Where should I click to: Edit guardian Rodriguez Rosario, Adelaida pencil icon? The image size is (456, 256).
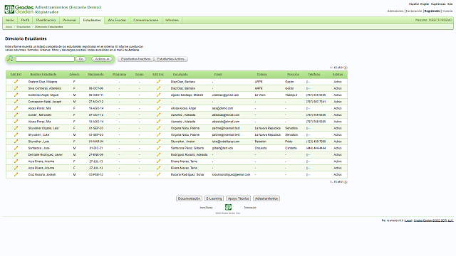pos(158,155)
